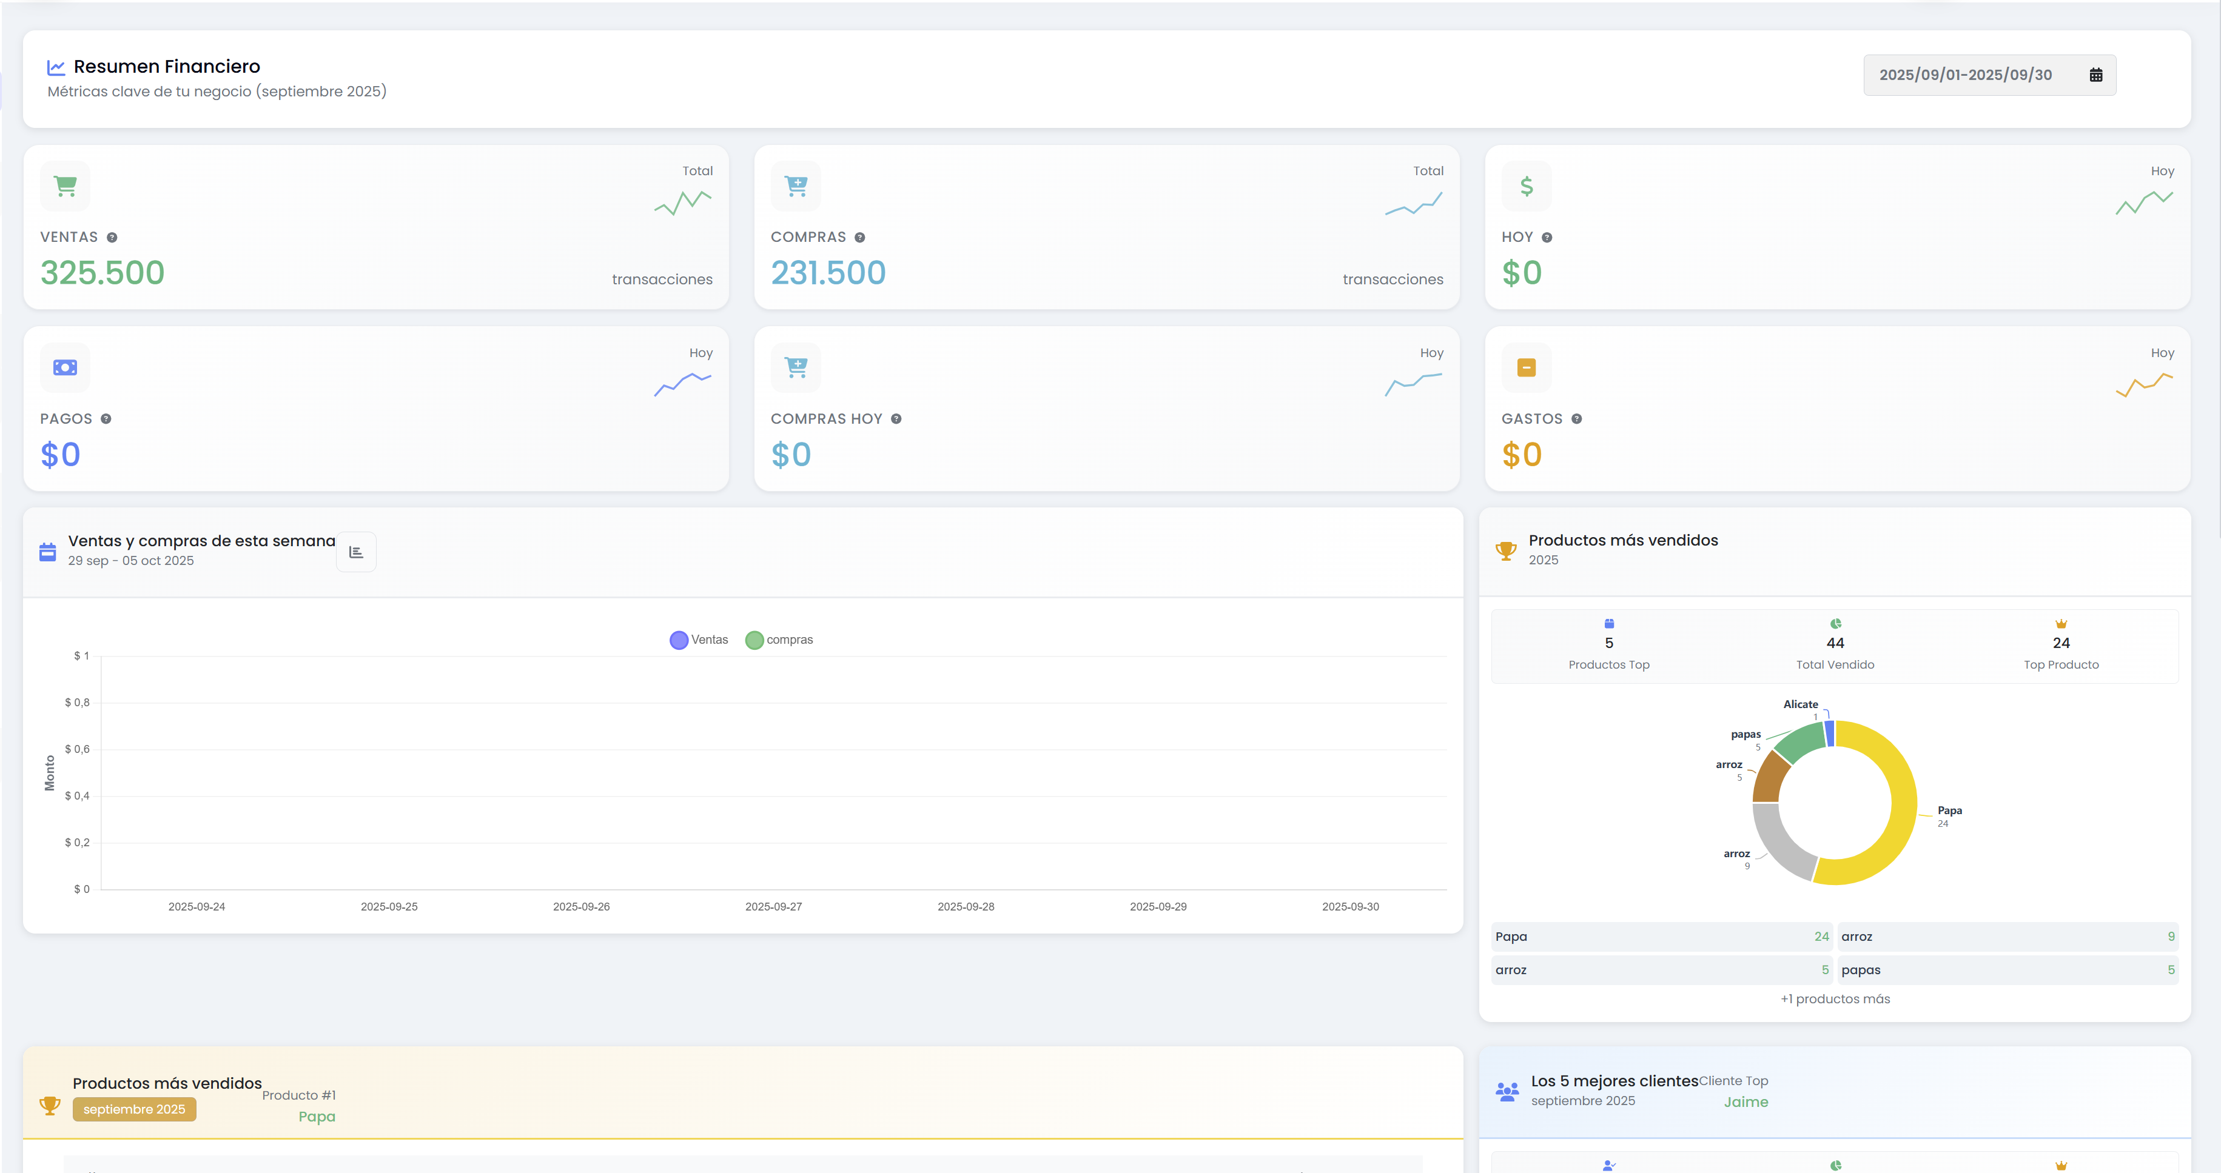2221x1173 pixels.
Task: Click the top client name Jaime
Action: [x=1746, y=1102]
